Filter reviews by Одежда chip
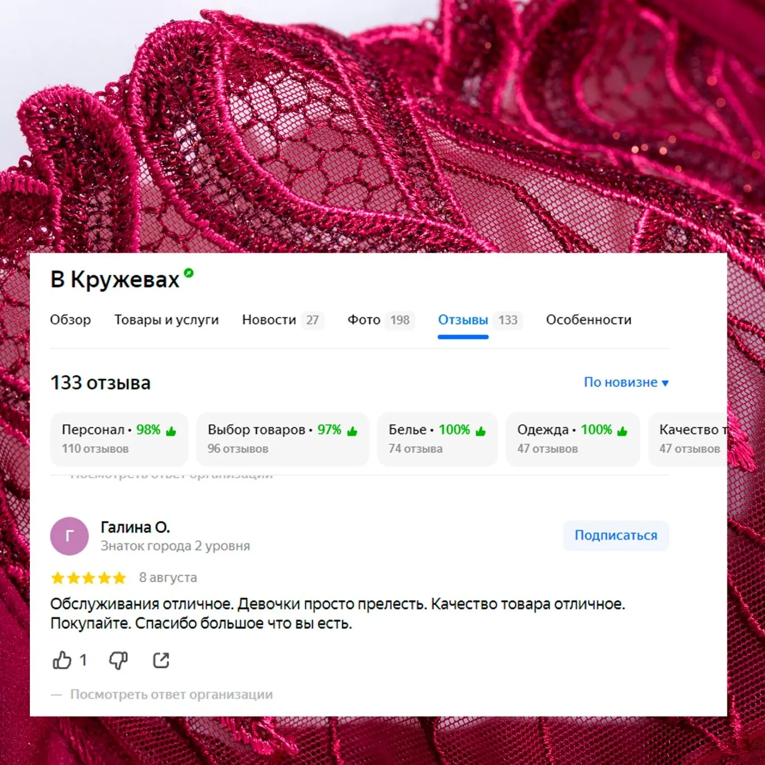 [x=573, y=439]
